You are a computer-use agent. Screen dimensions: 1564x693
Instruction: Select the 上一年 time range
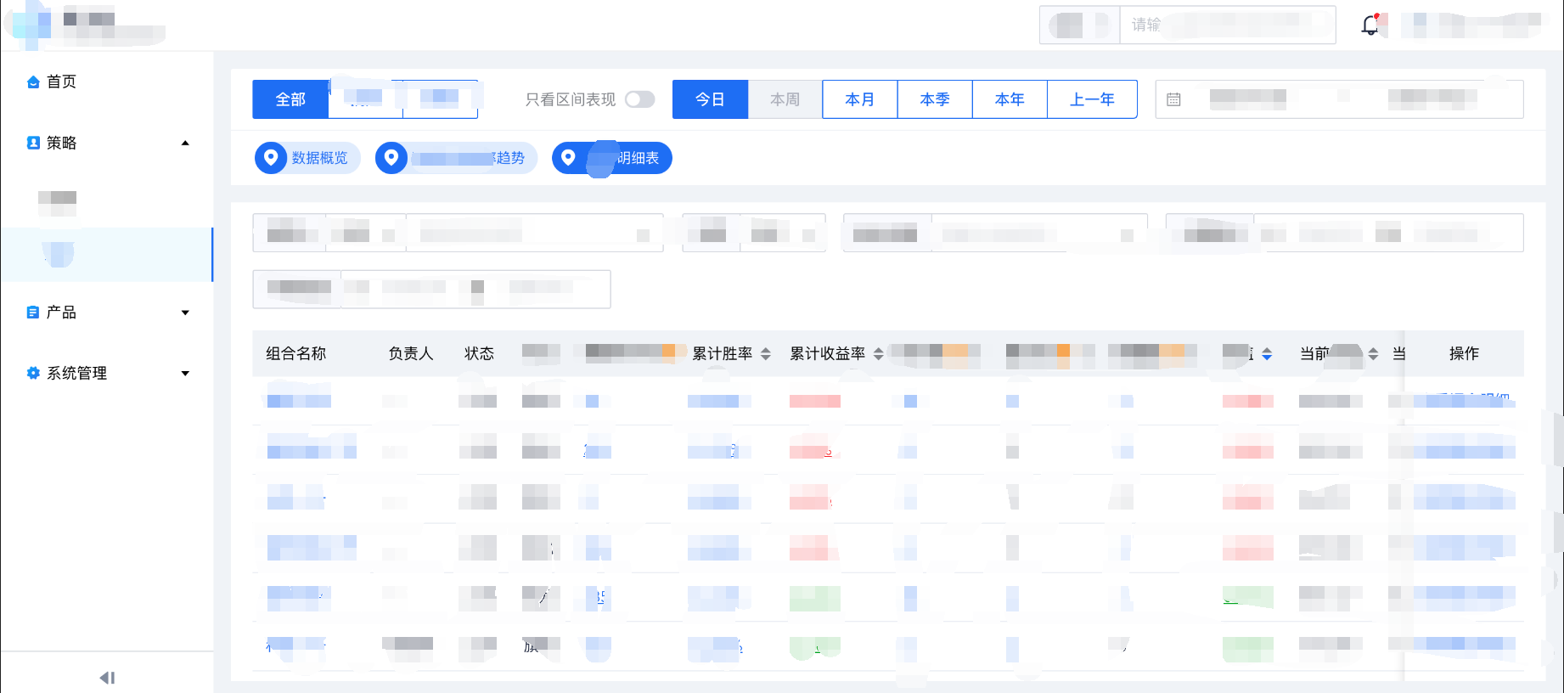(1092, 99)
